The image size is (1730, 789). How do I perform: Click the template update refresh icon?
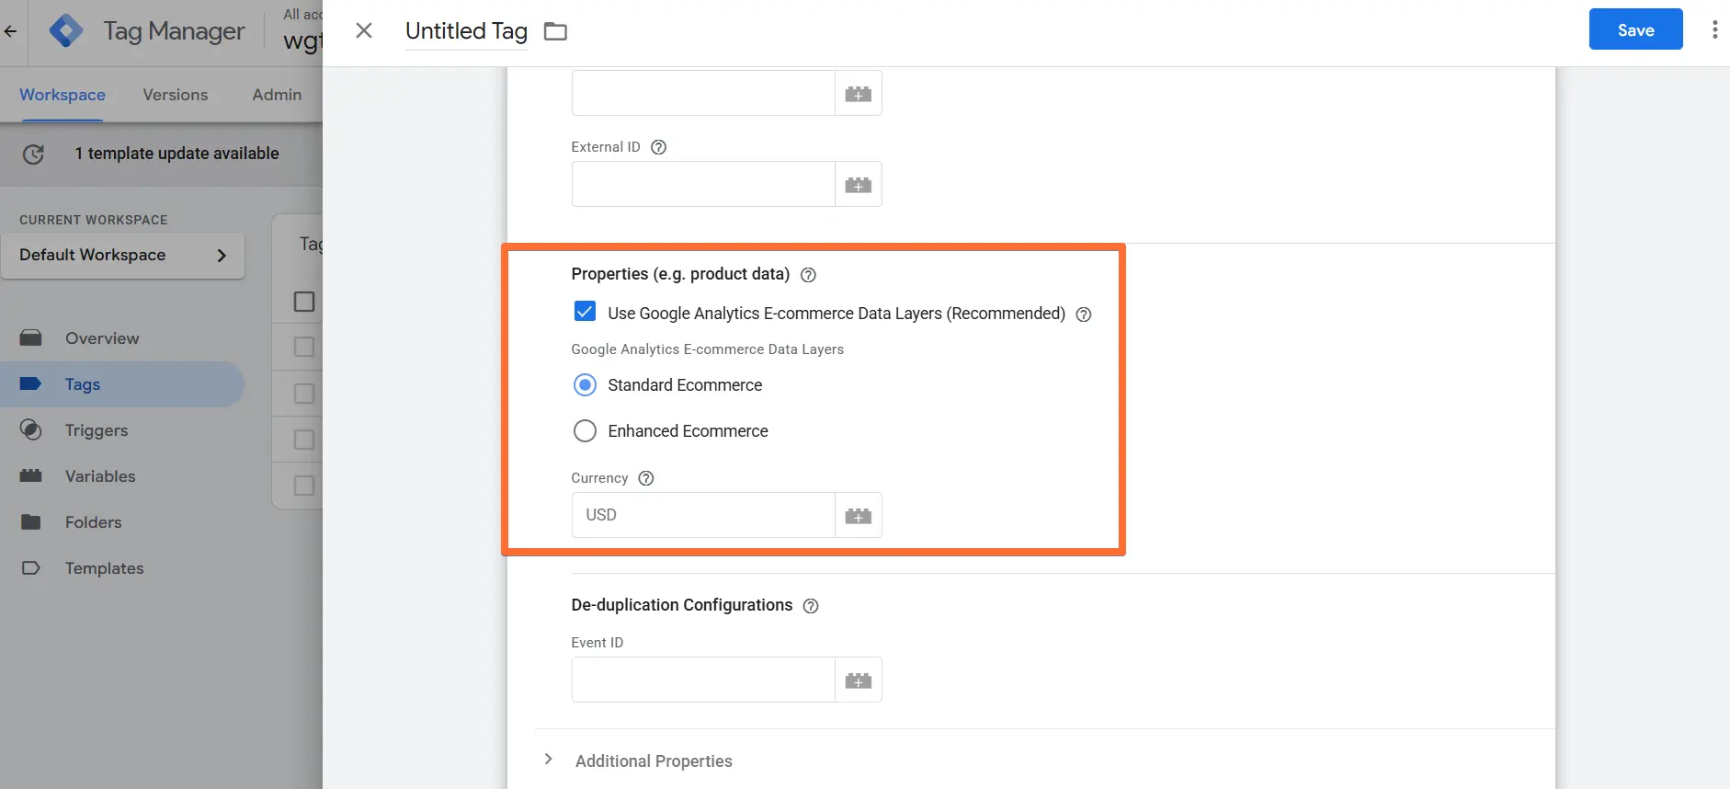pyautogui.click(x=33, y=154)
